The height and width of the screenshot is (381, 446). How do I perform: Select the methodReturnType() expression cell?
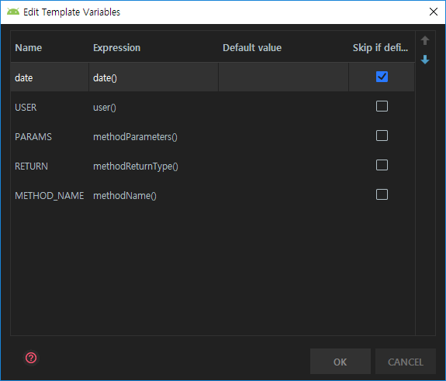[154, 166]
